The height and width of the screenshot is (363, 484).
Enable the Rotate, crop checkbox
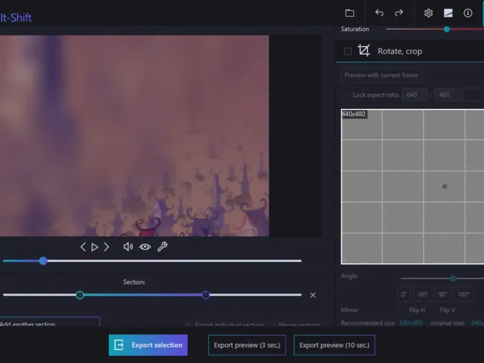pos(347,51)
